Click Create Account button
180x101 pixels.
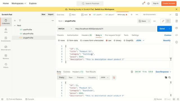tap(169, 3)
